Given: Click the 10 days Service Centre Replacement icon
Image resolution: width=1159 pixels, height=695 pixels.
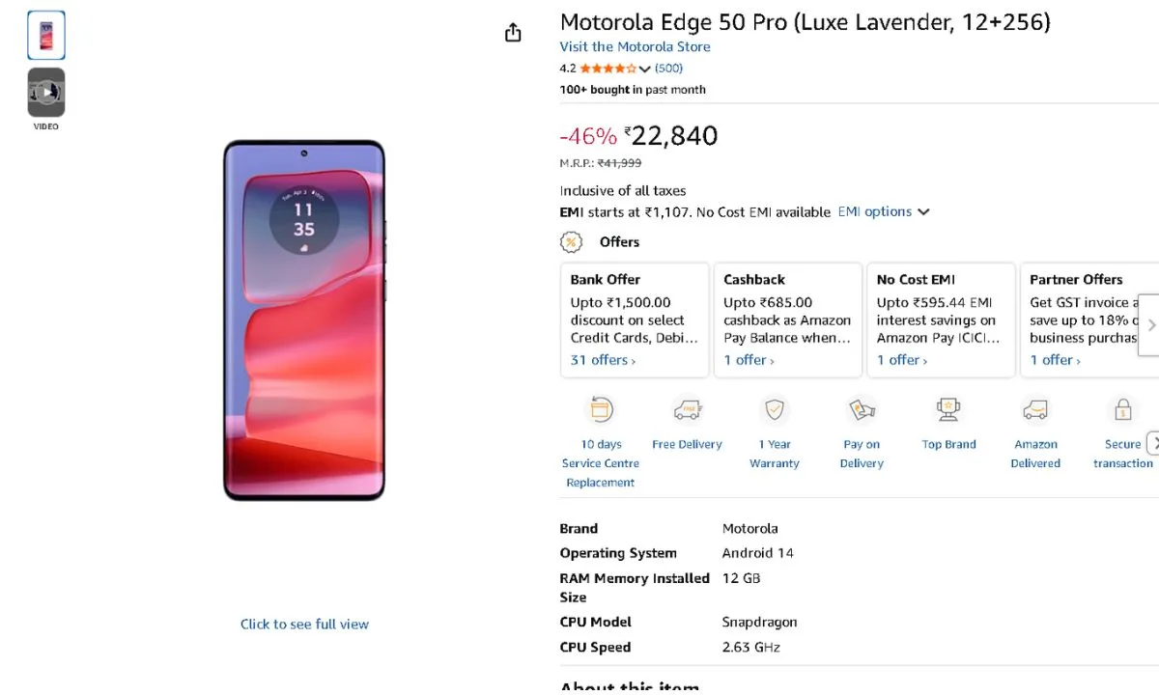Looking at the screenshot, I should coord(600,409).
